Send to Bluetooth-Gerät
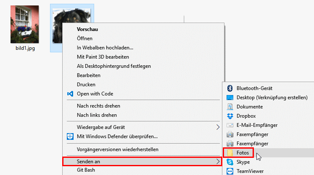Viewport: 314px width, 175px height. pos(254,88)
